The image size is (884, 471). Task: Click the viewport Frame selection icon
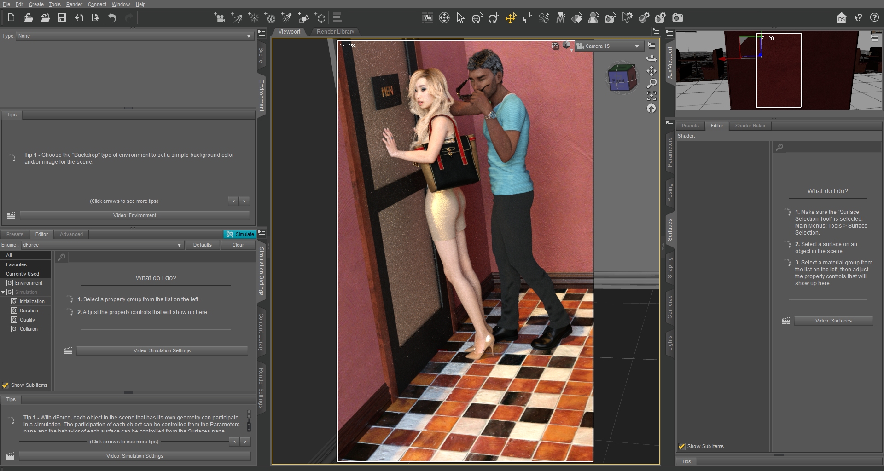coord(651,96)
